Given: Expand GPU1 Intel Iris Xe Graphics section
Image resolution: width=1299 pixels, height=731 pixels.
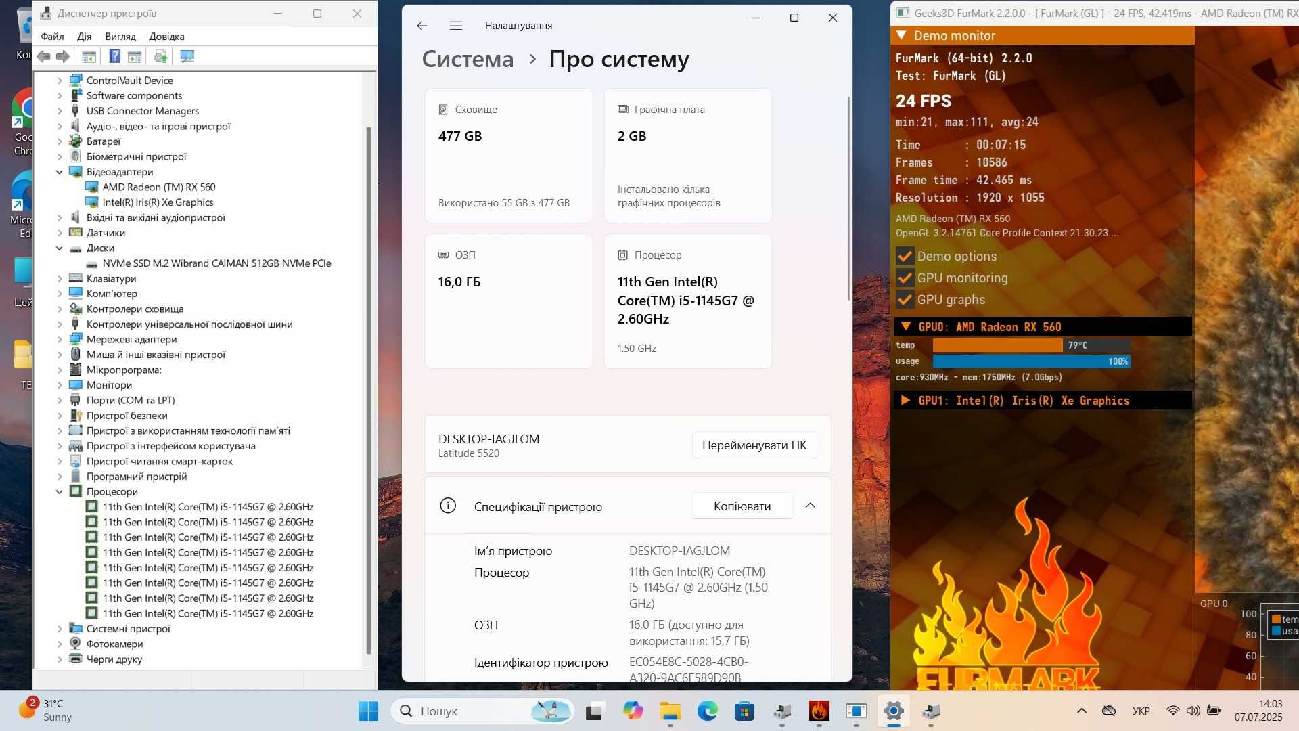Looking at the screenshot, I should [905, 401].
